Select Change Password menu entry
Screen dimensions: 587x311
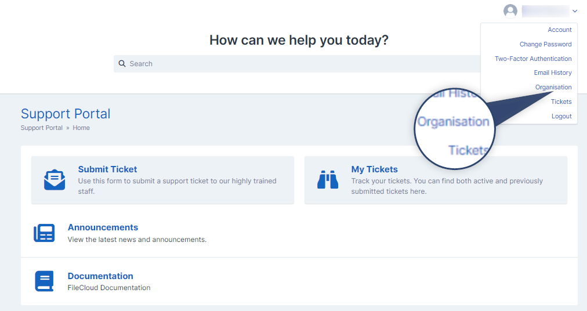coord(545,44)
